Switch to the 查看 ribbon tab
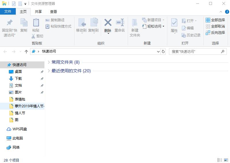230x163 pixels. pos(53,11)
